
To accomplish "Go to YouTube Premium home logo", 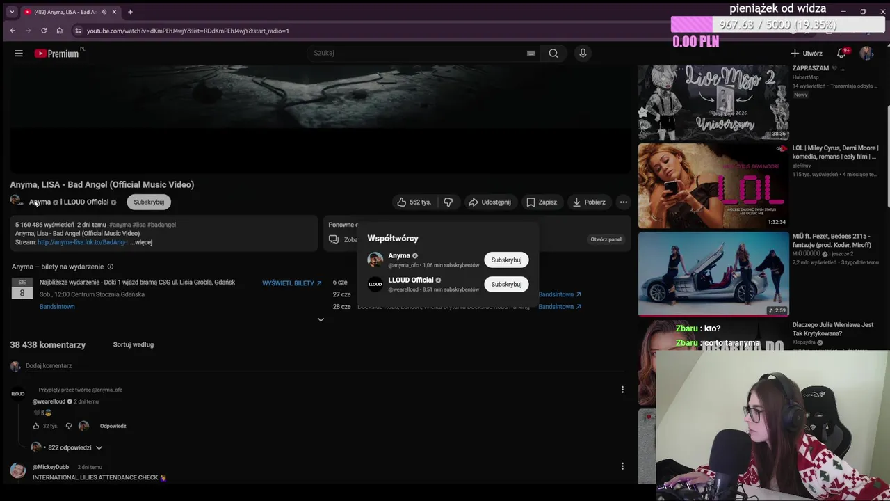I will pyautogui.click(x=57, y=54).
